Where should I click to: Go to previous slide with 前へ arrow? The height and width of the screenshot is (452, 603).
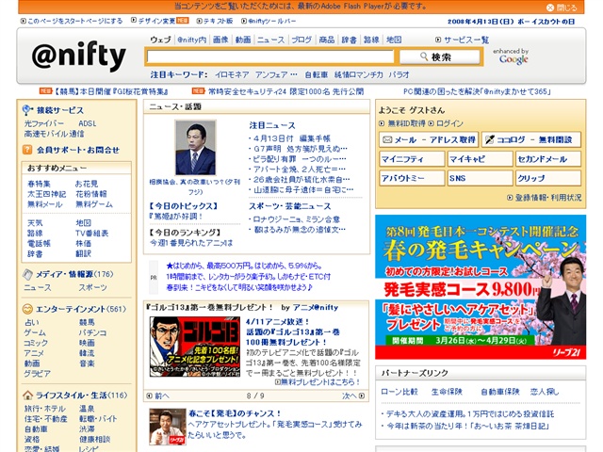tap(157, 395)
